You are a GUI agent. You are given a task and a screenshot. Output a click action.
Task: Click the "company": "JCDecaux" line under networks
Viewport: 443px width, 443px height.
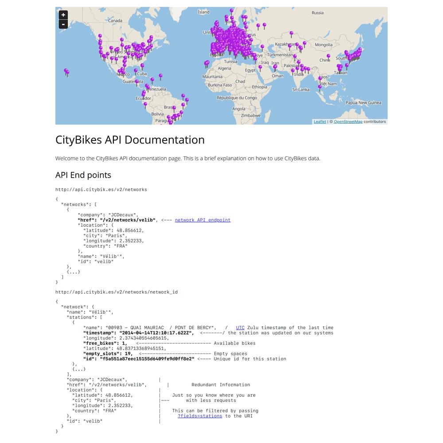[108, 215]
